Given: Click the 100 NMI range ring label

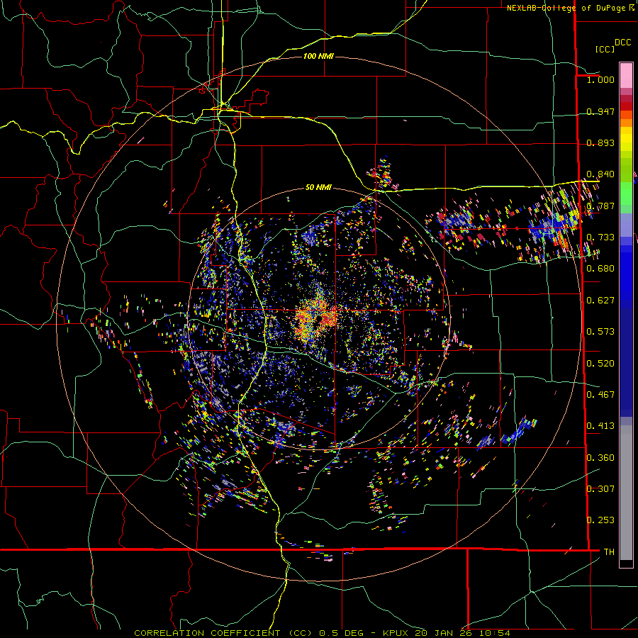Looking at the screenshot, I should 318,56.
